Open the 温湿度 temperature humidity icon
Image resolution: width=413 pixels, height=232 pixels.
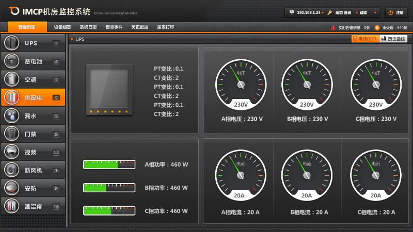pyautogui.click(x=11, y=206)
